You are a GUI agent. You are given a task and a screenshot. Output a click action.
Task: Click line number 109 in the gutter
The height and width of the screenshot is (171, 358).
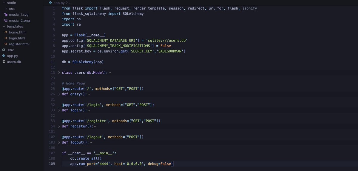pos(52,164)
